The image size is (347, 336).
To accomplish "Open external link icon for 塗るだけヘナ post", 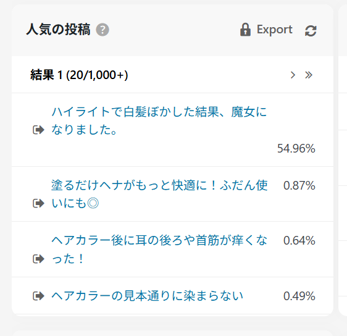I will click(38, 203).
